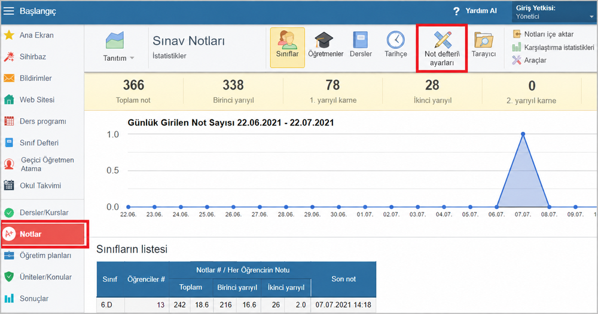Open the Araçlar tools link
This screenshot has height=314, width=598.
coord(529,60)
